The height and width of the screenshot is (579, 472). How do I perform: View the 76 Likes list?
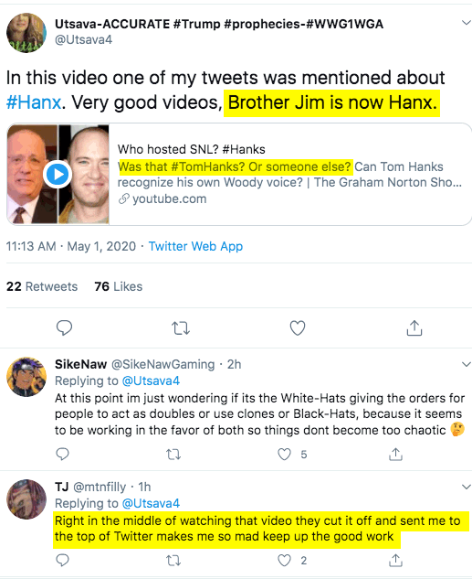pyautogui.click(x=119, y=286)
